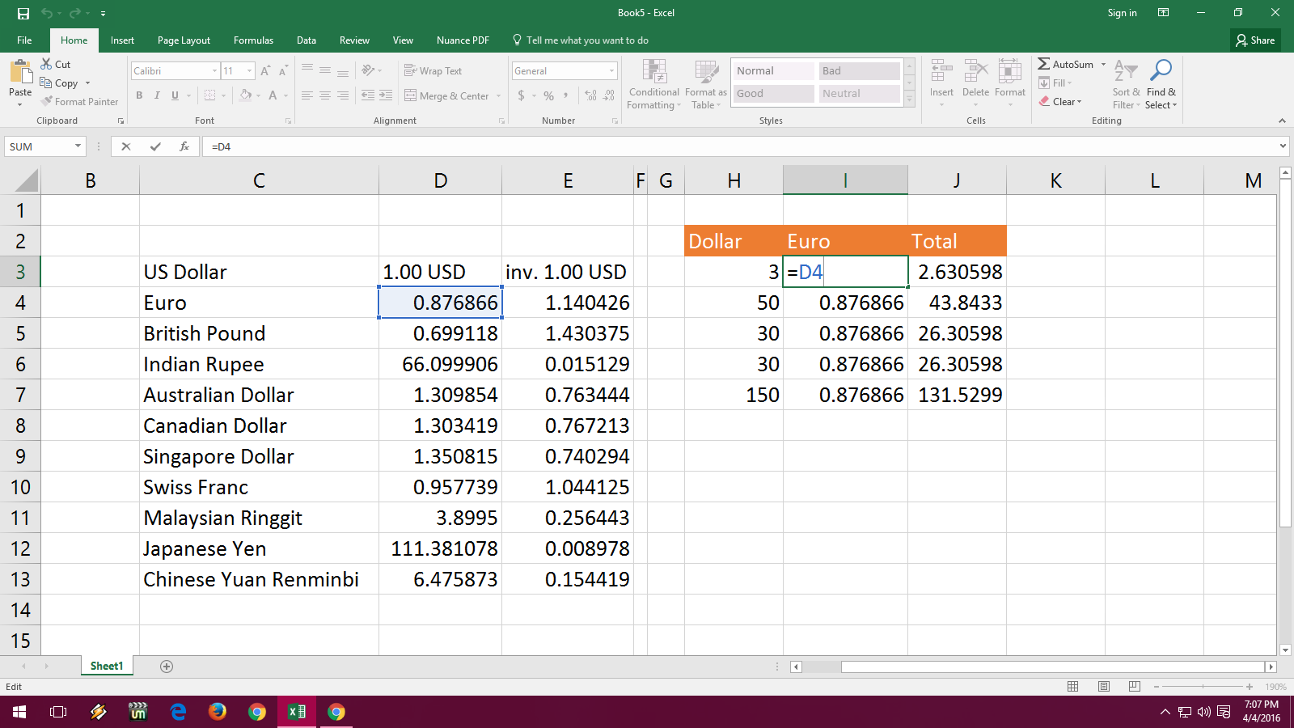Open Find & Select
Viewport: 1294px width, 728px height.
(x=1162, y=84)
